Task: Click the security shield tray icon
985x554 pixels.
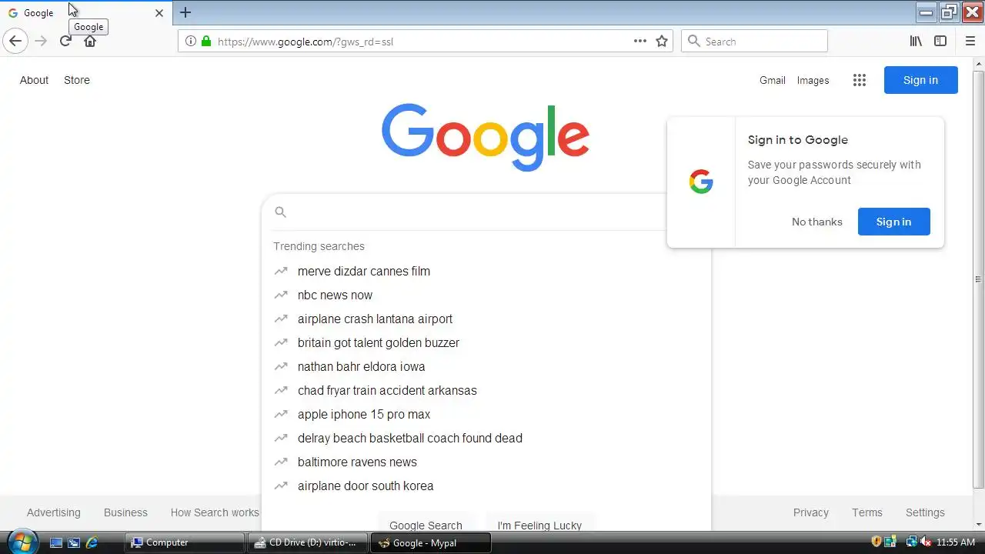Action: 876,542
